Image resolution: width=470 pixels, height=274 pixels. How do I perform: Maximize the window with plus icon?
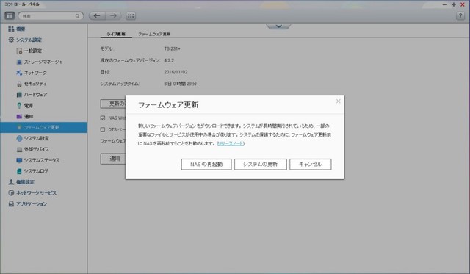click(454, 4)
